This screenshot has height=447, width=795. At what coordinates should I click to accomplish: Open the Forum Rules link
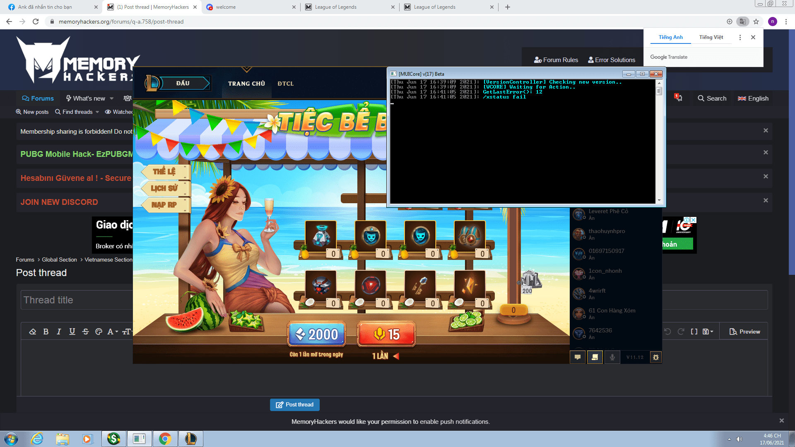coord(556,60)
